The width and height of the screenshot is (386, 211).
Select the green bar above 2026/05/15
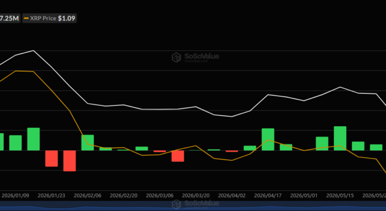[340, 138]
